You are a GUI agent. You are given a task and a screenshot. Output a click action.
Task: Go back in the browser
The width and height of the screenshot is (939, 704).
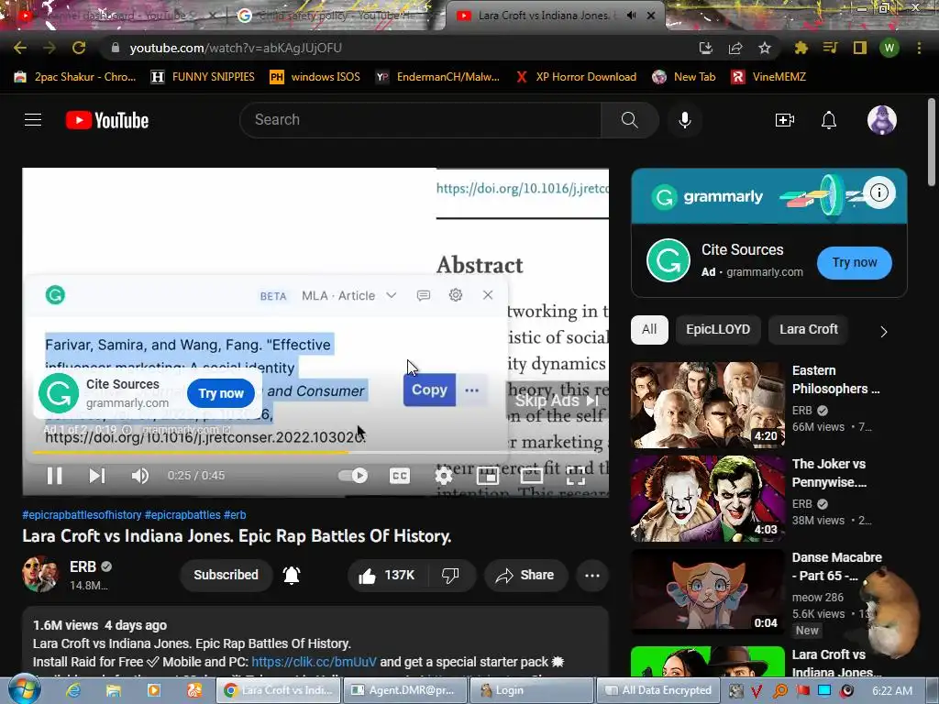(x=20, y=48)
